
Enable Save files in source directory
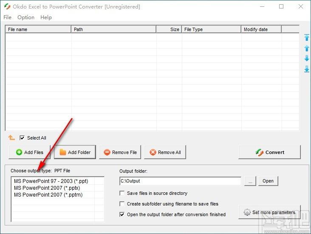click(x=122, y=193)
